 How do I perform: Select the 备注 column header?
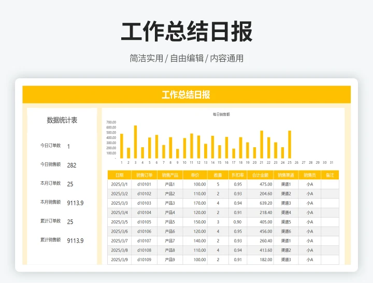click(330, 175)
